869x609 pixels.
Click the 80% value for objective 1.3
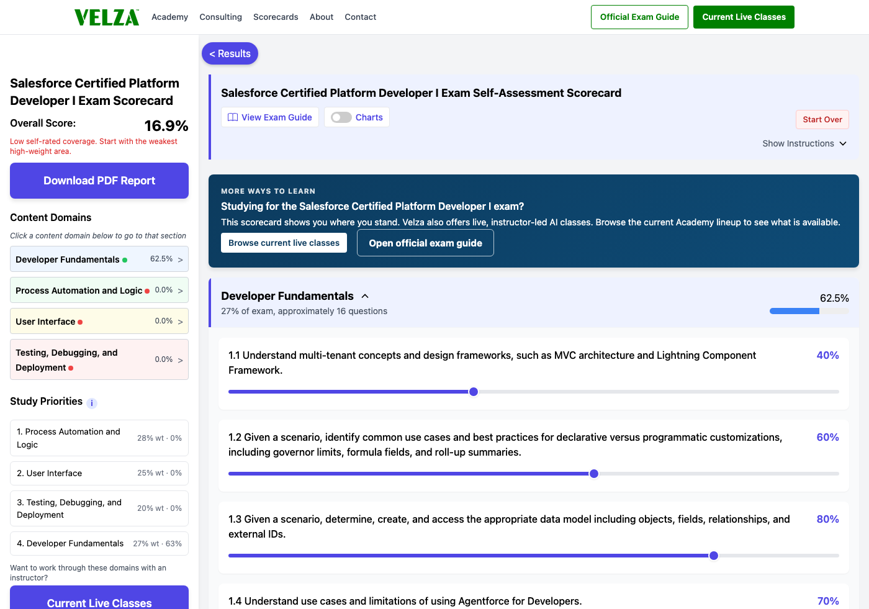pos(827,519)
